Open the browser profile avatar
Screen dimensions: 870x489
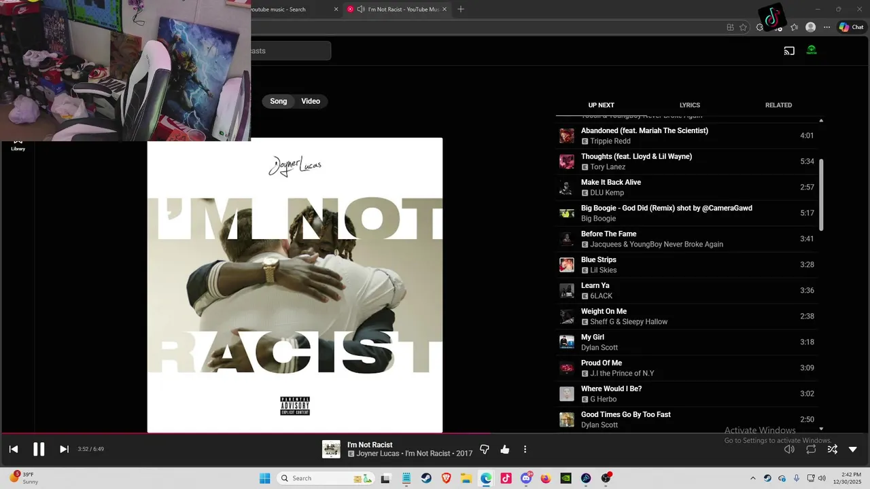810,27
